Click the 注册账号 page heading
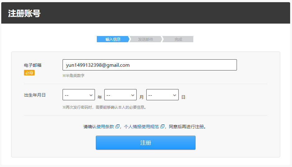292x167 pixels. click(x=24, y=14)
